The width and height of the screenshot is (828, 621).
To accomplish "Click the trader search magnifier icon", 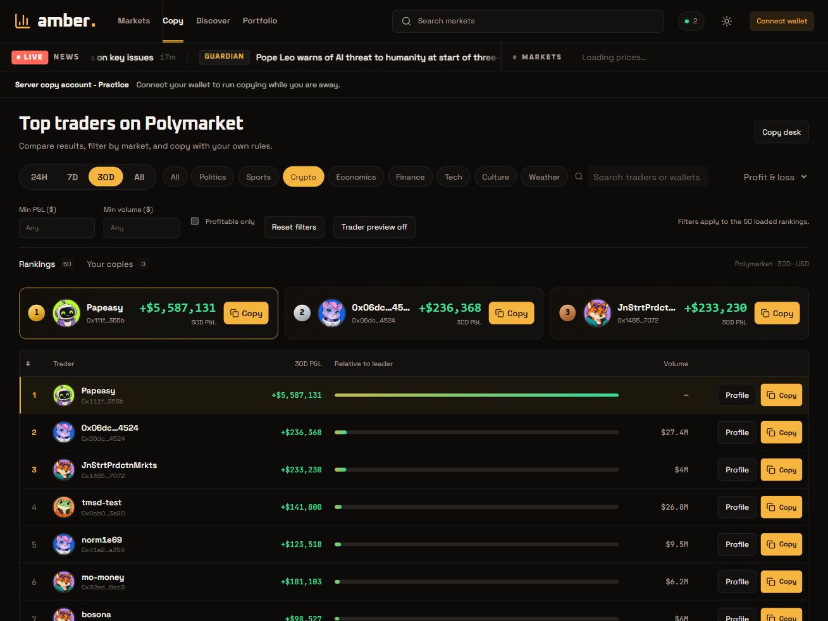I will (579, 177).
